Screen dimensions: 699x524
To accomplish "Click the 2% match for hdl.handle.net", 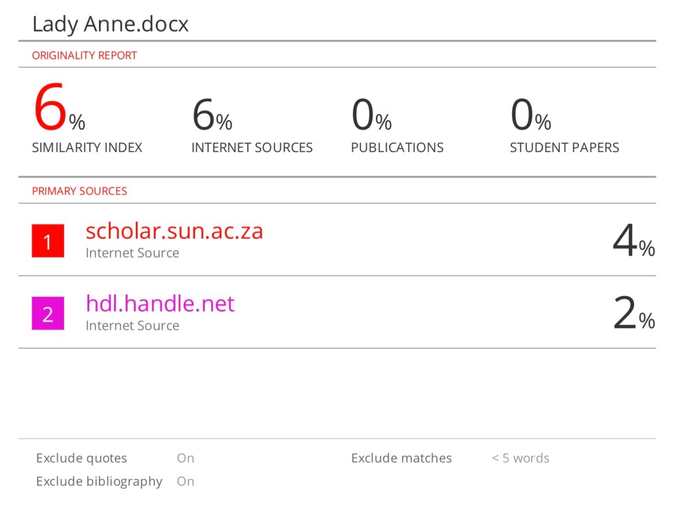I will tap(633, 314).
